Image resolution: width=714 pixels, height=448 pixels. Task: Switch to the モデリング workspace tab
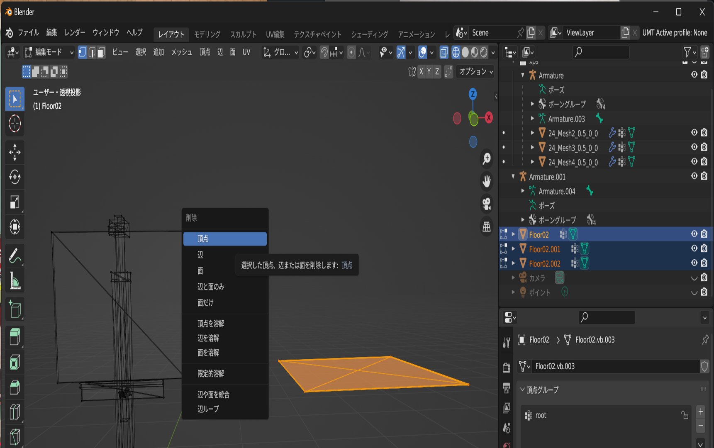pos(207,34)
